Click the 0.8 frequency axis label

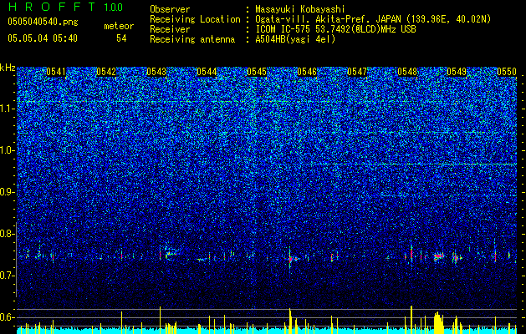tap(7, 234)
